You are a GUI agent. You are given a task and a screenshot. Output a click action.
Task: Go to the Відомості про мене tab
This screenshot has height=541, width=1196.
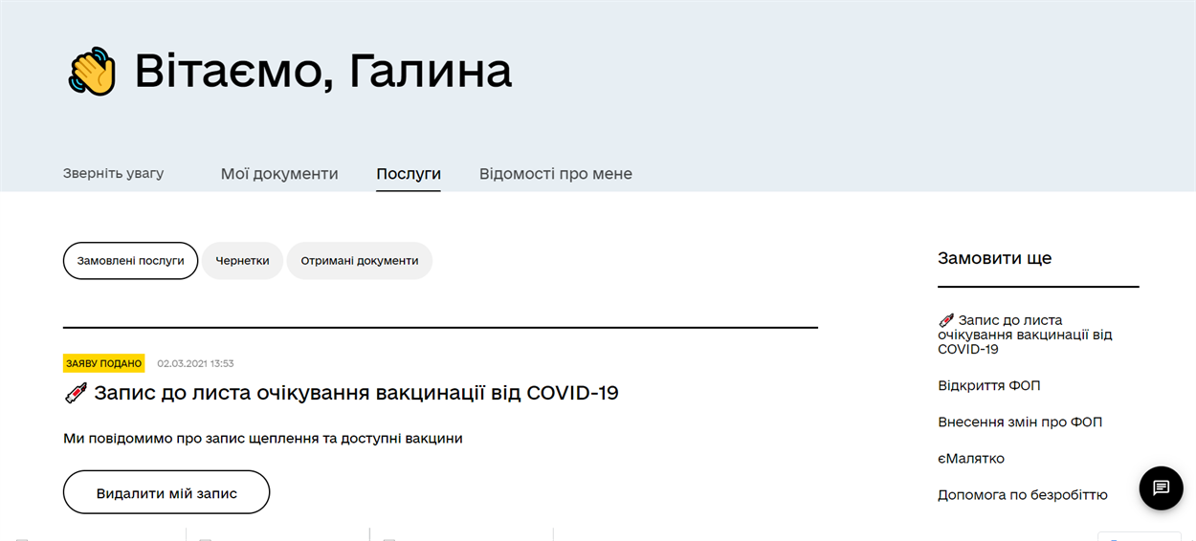(x=556, y=174)
